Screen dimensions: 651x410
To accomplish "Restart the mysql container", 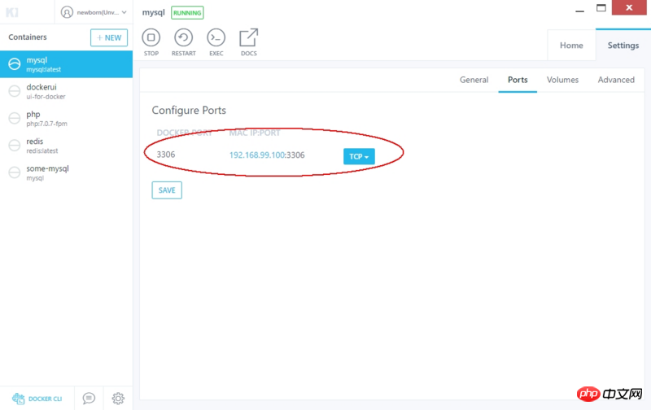I will [184, 42].
